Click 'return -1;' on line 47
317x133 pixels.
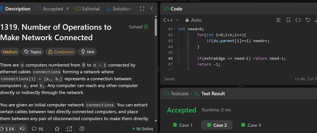(208, 64)
